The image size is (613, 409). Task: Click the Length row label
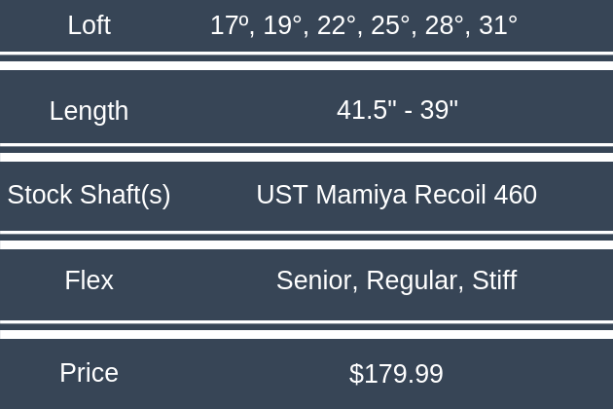(89, 111)
